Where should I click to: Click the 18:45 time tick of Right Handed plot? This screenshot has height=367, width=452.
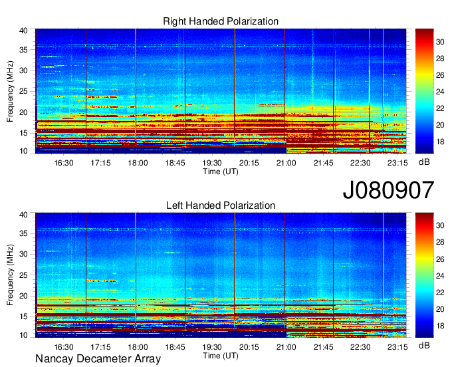click(175, 163)
